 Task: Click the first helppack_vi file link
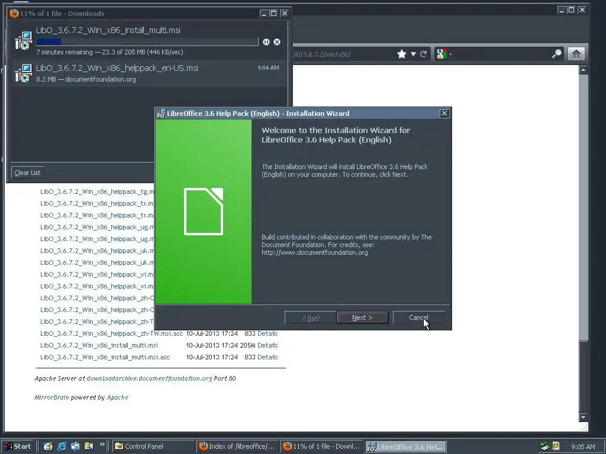point(97,274)
